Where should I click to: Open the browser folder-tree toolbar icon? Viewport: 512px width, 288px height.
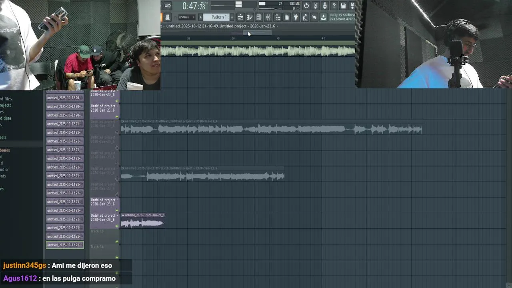pos(277,17)
